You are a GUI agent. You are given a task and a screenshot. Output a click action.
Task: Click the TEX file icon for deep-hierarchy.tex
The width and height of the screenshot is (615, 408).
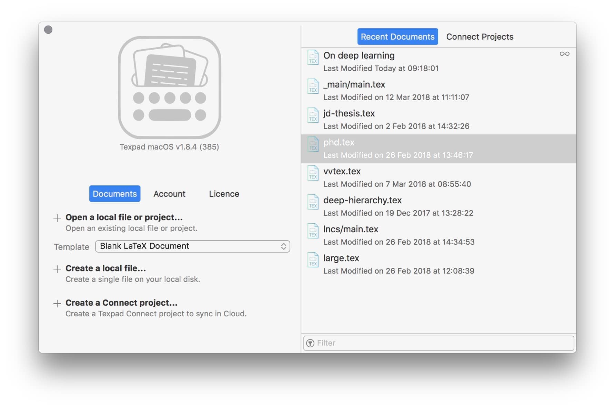[x=313, y=202]
